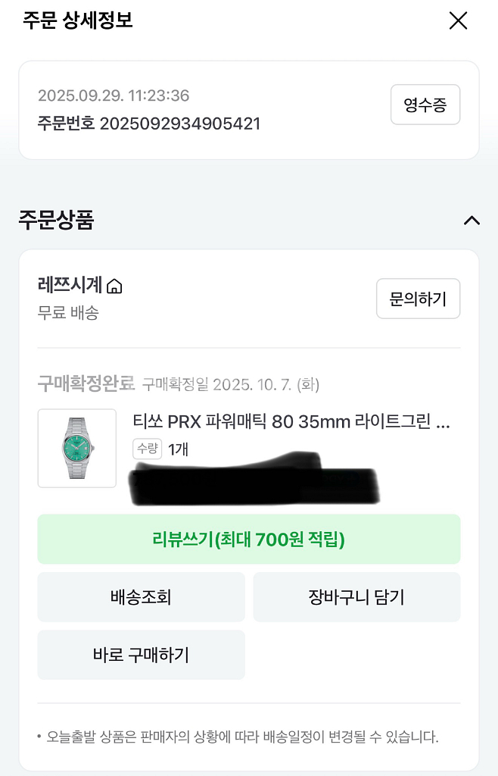Expand the order product section arrow
This screenshot has height=776, width=498.
click(472, 221)
